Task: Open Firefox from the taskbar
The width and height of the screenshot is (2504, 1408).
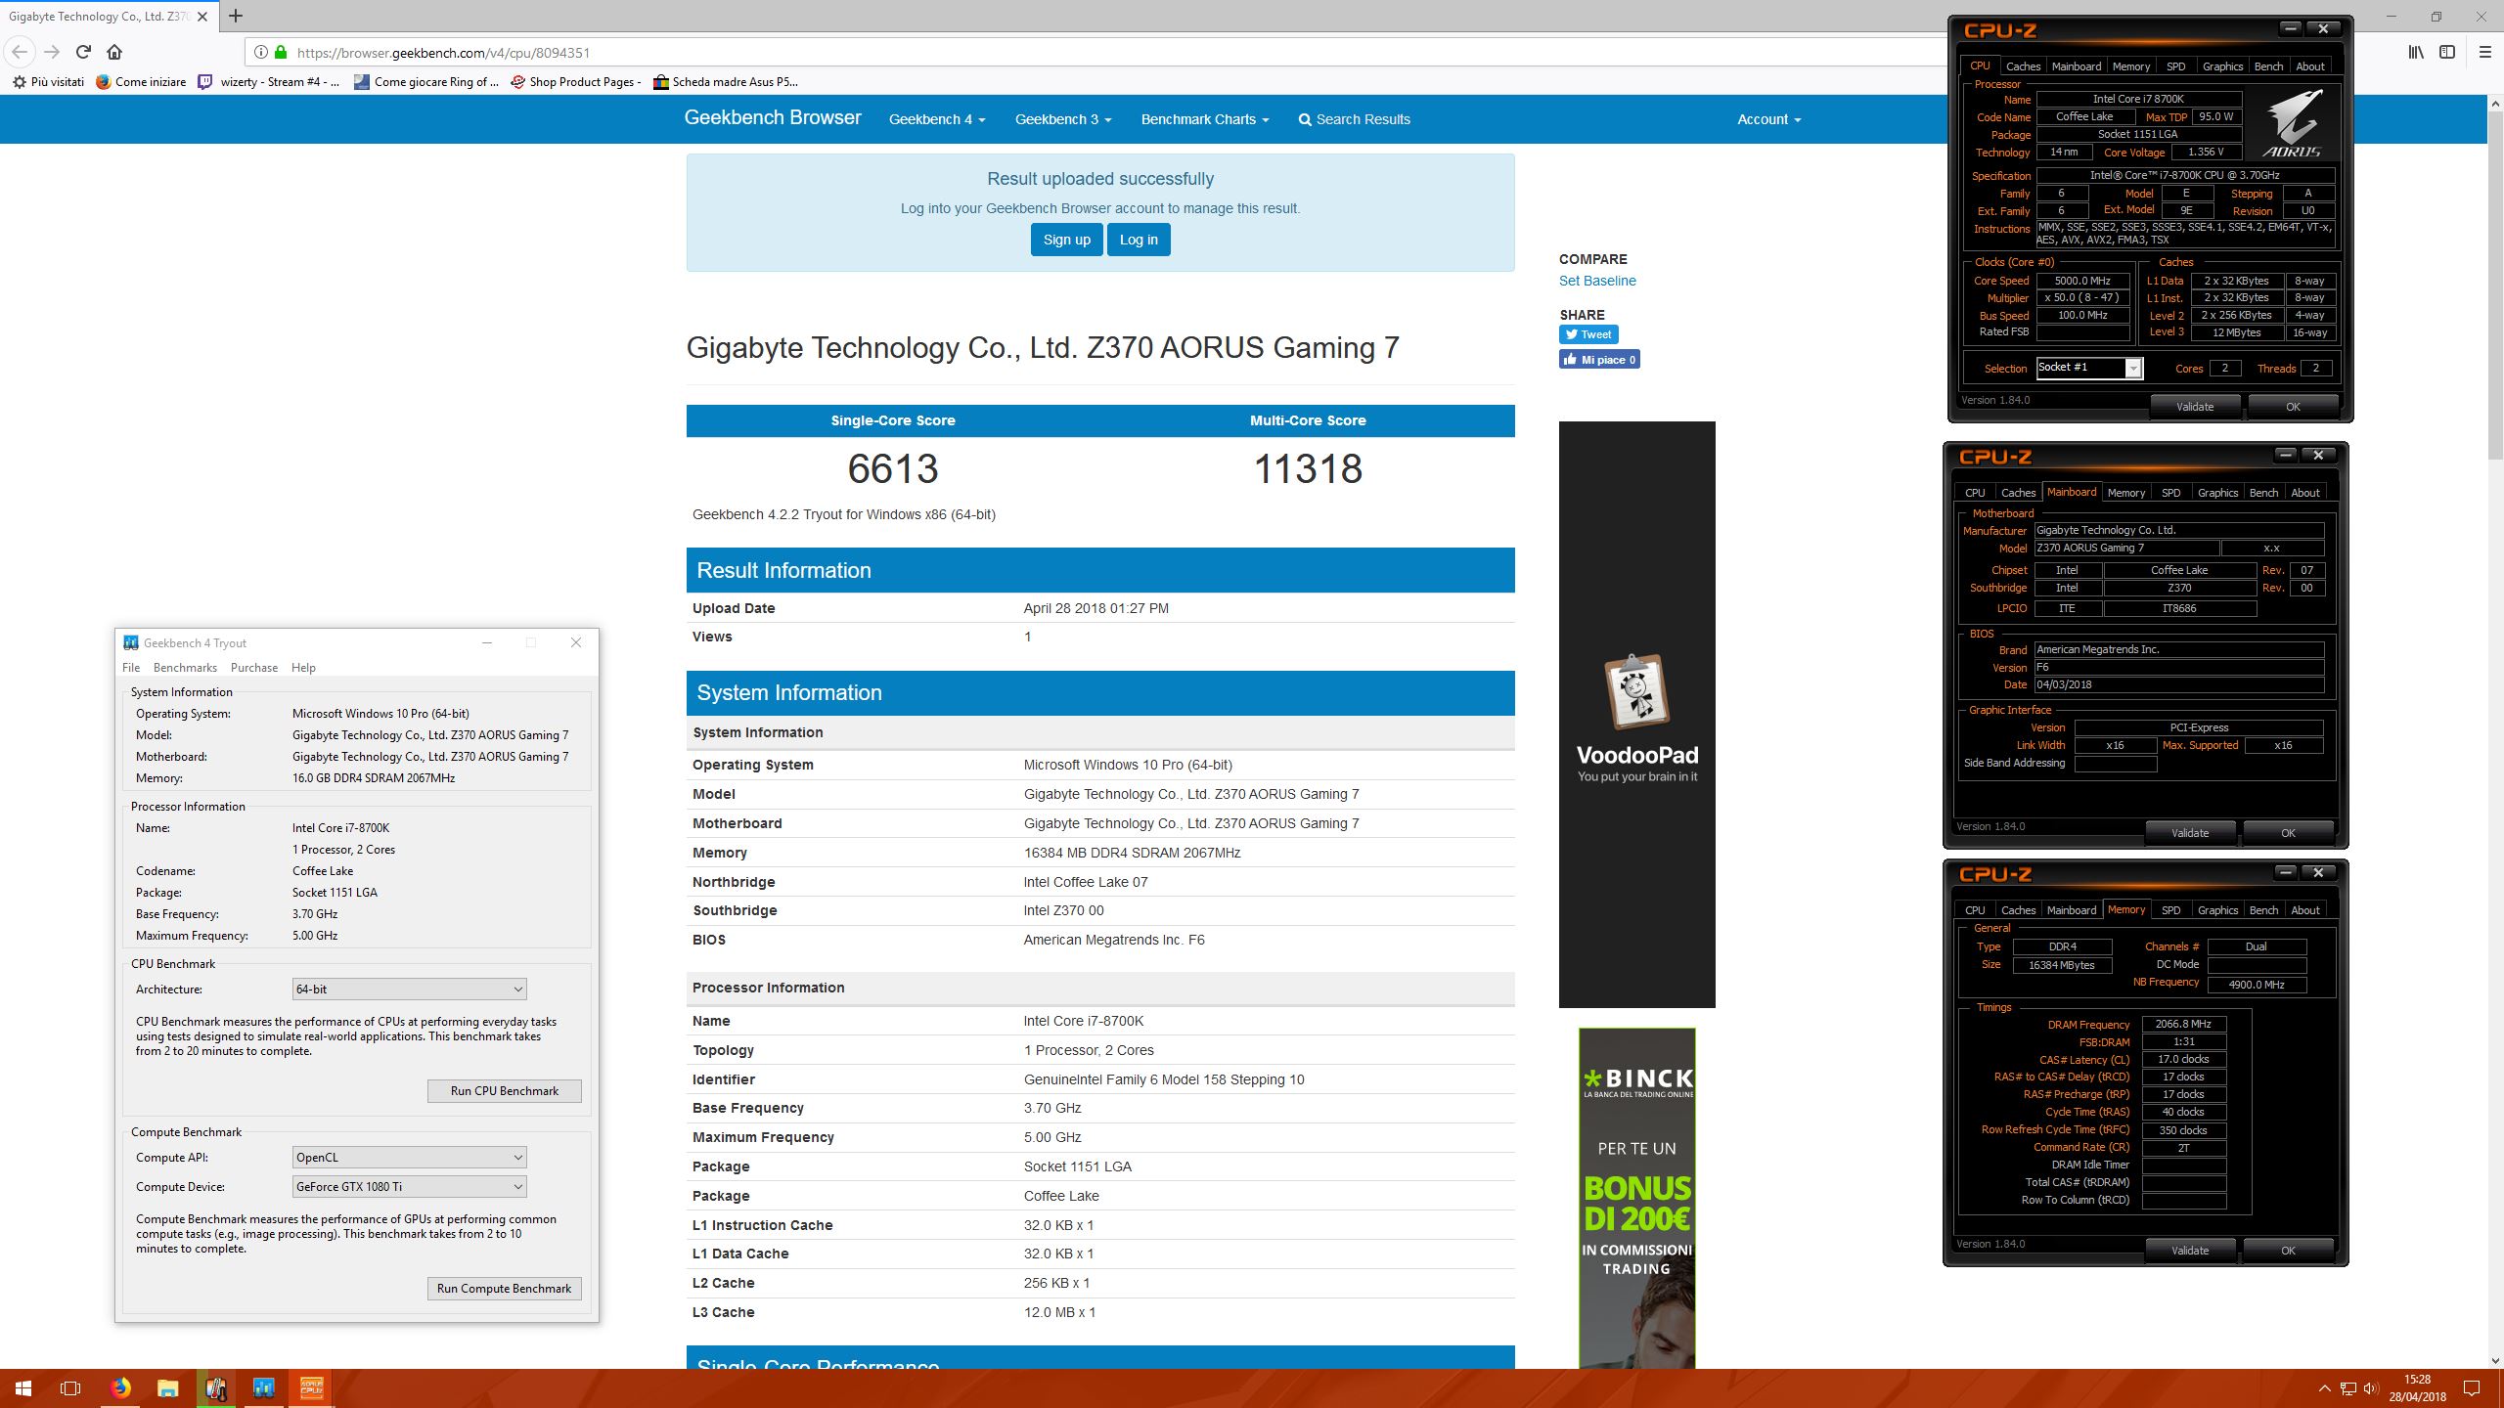Action: (x=120, y=1388)
